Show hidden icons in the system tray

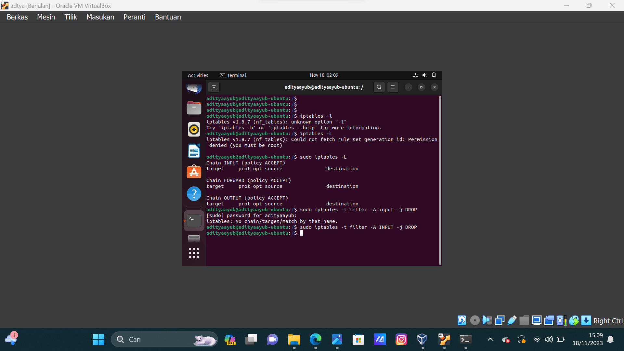click(490, 339)
